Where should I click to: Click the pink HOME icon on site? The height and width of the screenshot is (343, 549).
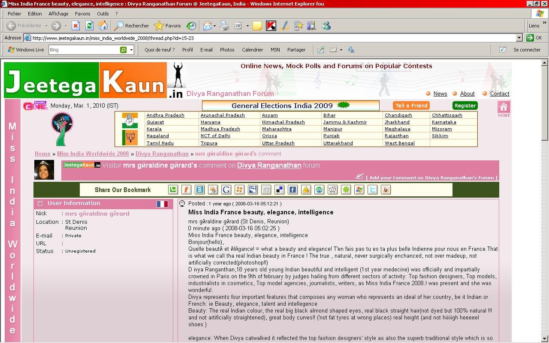click(504, 109)
